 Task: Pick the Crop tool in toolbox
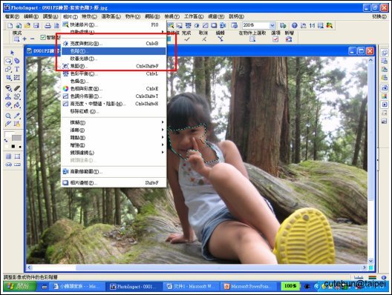[8, 78]
